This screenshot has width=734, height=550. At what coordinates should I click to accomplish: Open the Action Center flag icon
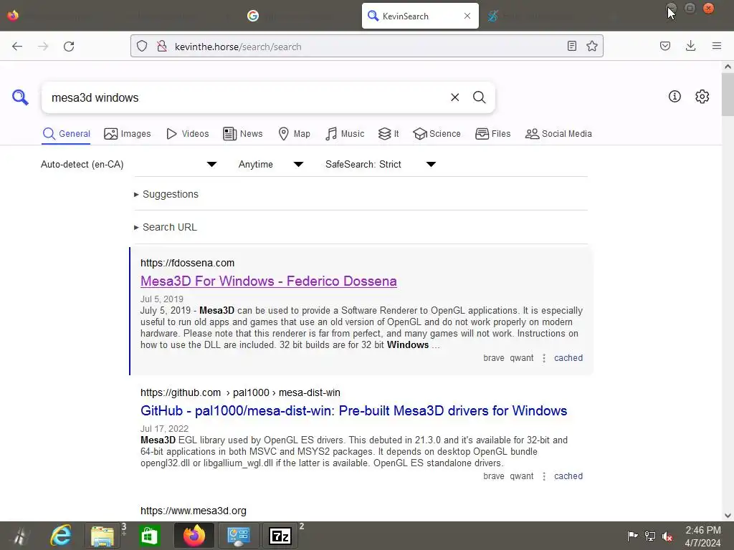coord(632,536)
